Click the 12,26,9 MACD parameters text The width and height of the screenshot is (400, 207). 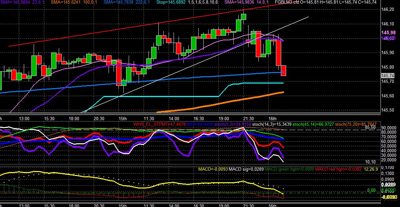(x=370, y=169)
